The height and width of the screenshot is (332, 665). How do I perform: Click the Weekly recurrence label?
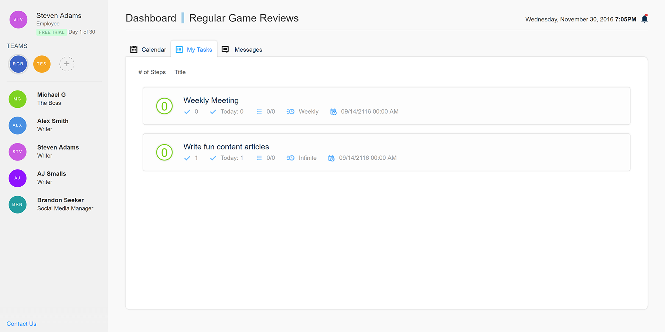pyautogui.click(x=308, y=111)
